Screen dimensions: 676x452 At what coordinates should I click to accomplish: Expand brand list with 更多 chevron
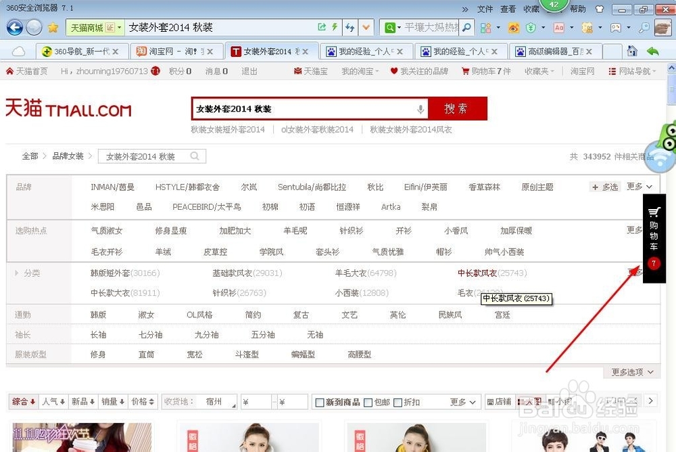[639, 187]
